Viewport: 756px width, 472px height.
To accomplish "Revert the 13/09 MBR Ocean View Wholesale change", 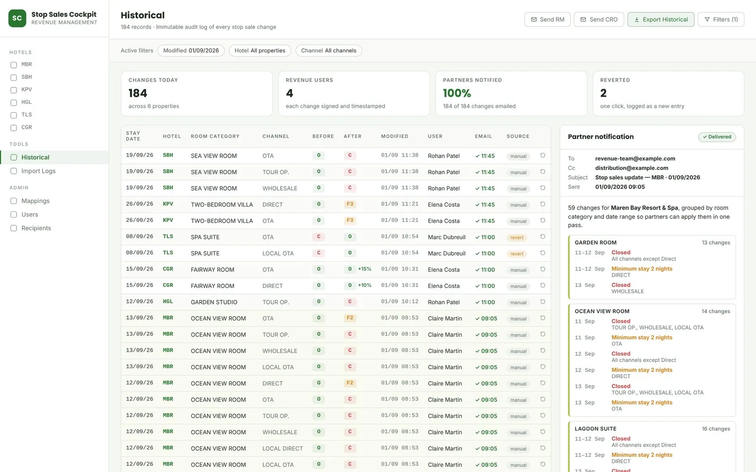I will click(542, 351).
